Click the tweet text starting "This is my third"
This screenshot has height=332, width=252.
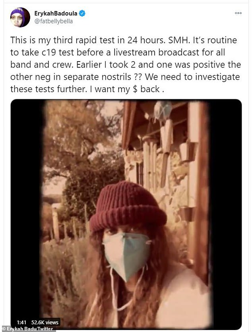(x=126, y=65)
